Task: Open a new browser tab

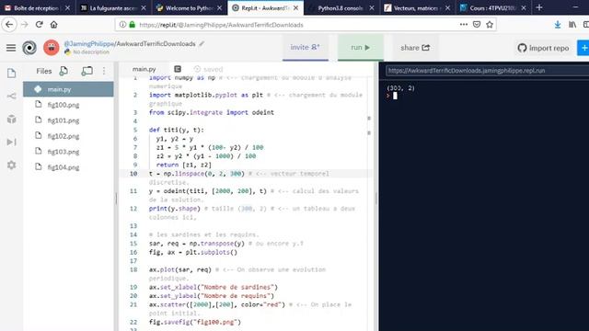Action: pos(539,7)
